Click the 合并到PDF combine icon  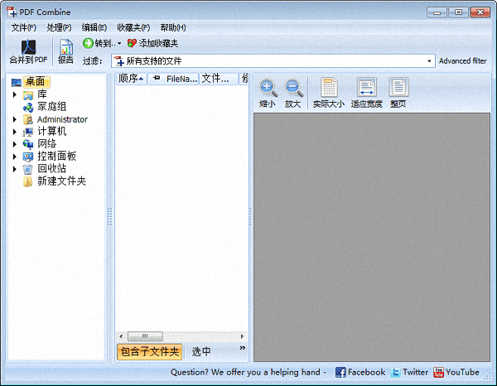pos(28,47)
